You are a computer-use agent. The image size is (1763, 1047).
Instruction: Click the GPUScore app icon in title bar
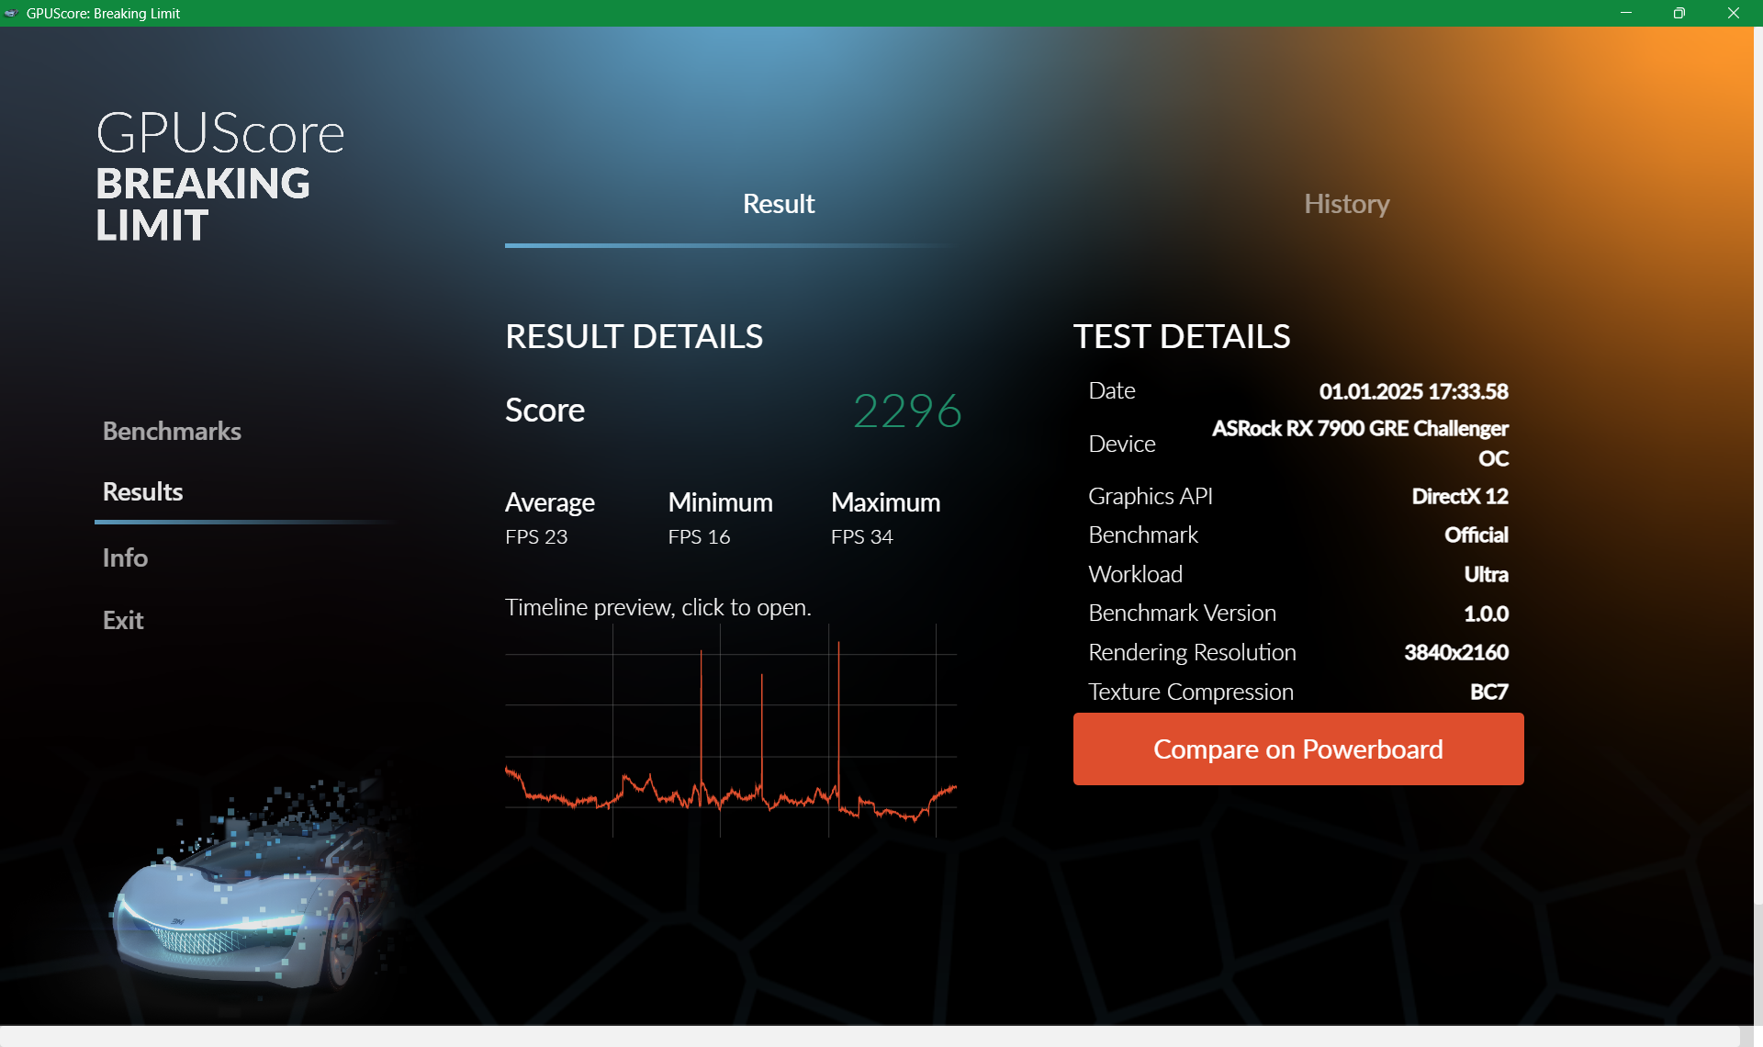pos(11,13)
